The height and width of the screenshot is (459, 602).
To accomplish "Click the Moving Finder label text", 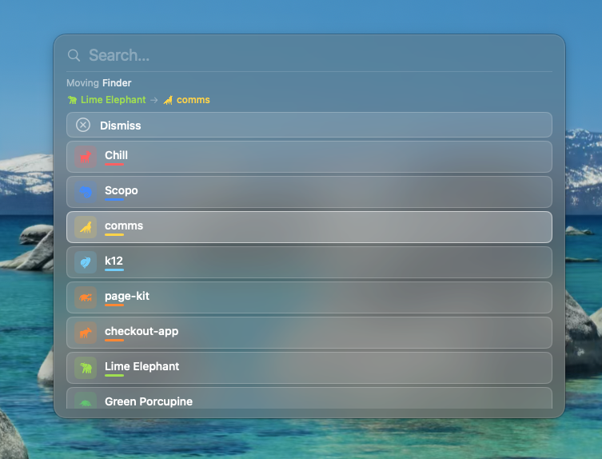I will [x=99, y=83].
